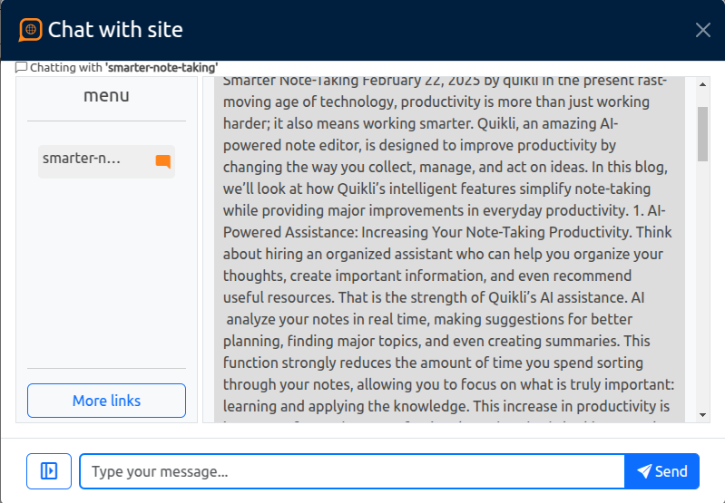The height and width of the screenshot is (503, 725).
Task: Click the Send button
Action: (x=661, y=471)
